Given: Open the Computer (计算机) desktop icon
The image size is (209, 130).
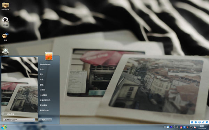Looking at the screenshot, I should (x=5, y=21).
